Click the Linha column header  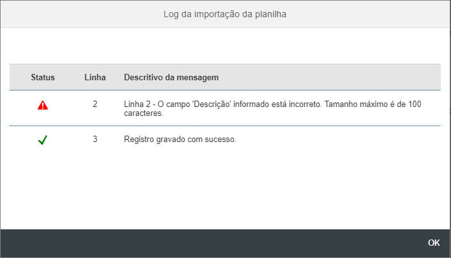coord(95,77)
